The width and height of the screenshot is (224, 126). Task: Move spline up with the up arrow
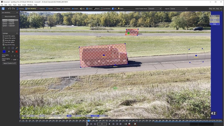pyautogui.click(x=9, y=52)
